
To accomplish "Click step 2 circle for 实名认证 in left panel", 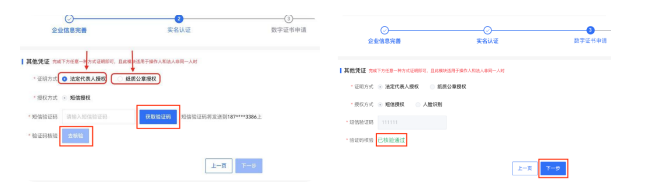I will tap(179, 19).
